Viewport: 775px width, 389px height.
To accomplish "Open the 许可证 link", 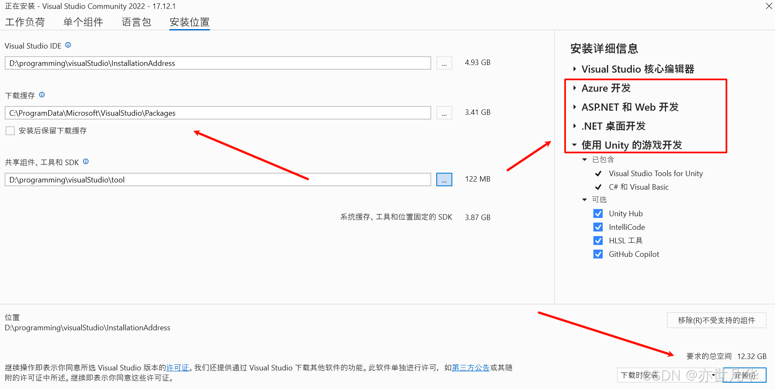I will pos(177,368).
